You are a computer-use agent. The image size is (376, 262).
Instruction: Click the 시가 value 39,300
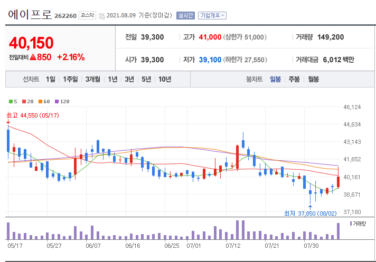[152, 60]
